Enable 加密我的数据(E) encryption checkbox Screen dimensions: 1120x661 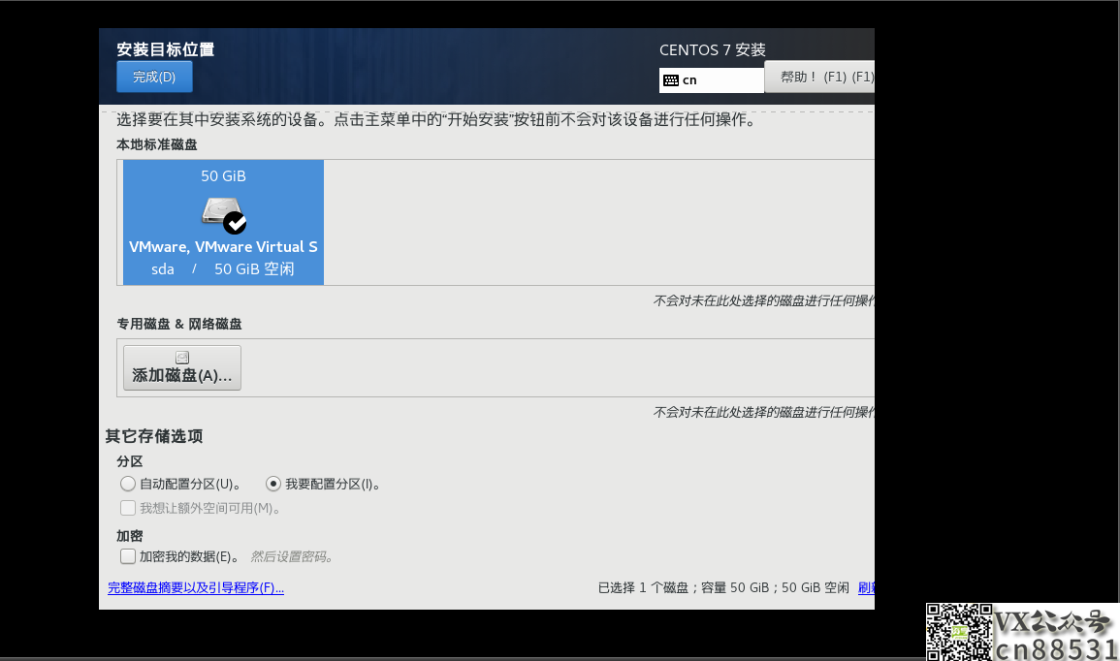point(128,556)
